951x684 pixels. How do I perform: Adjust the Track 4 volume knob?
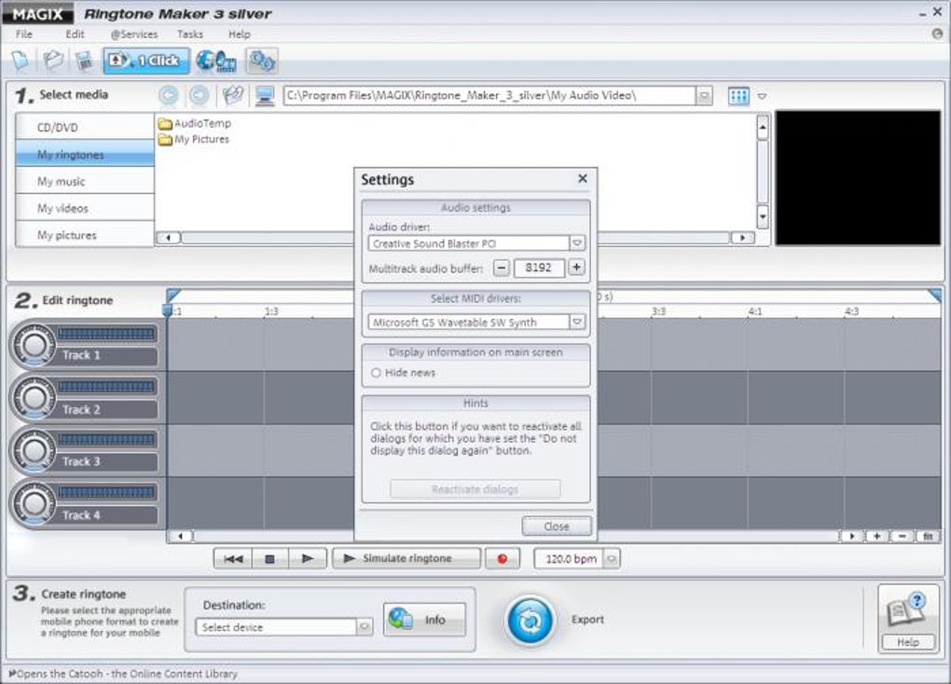34,503
